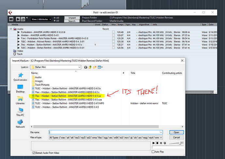Select file ending HEDD 0 4 0 caa
Viewport: 225px width, 159px height.
[x=67, y=100]
